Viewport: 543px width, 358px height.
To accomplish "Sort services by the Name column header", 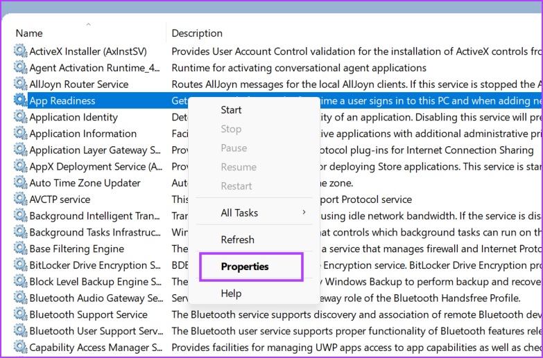I will pyautogui.click(x=29, y=33).
